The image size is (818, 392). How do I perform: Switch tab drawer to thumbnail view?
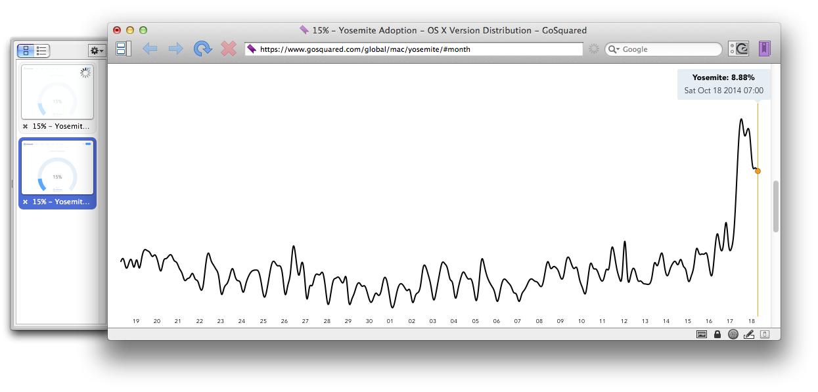26,51
